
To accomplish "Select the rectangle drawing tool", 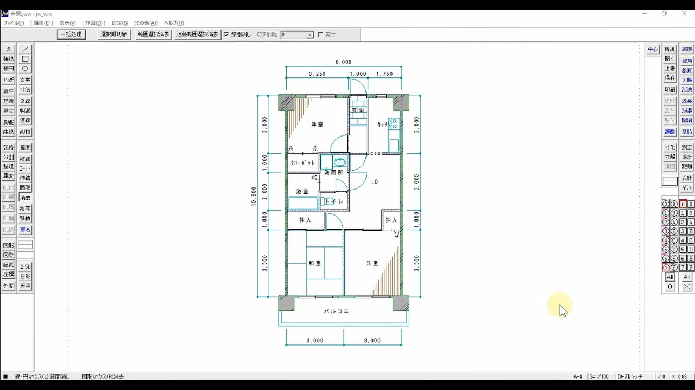I will 25,59.
